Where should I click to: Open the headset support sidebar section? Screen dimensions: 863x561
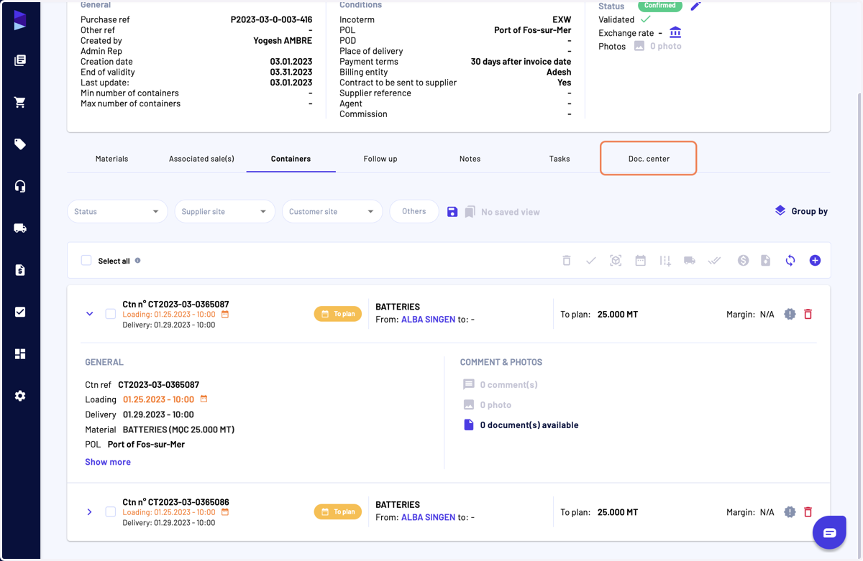(20, 186)
